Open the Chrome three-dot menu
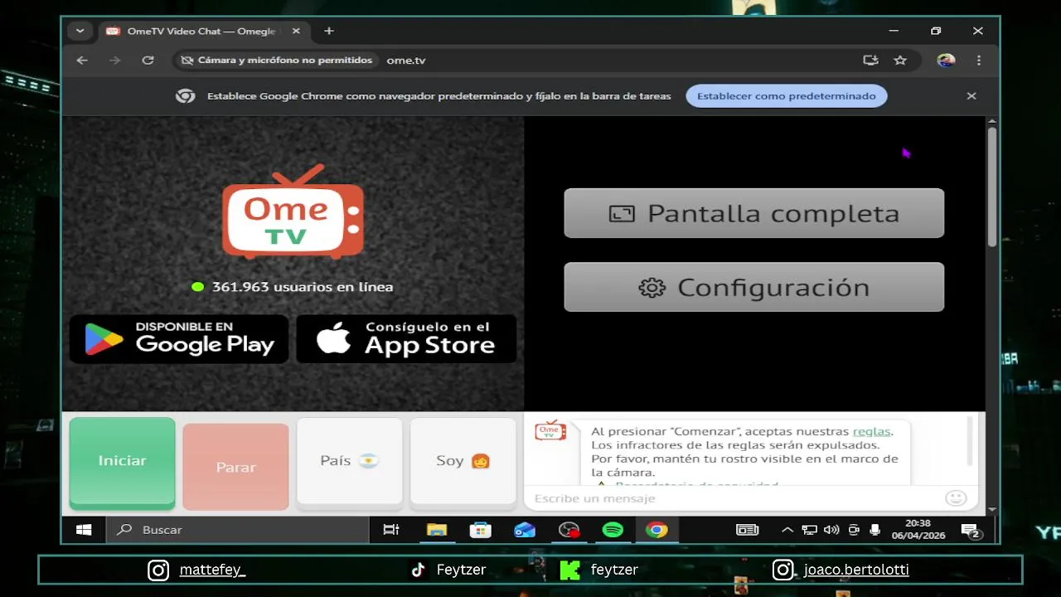The width and height of the screenshot is (1061, 597). tap(979, 61)
